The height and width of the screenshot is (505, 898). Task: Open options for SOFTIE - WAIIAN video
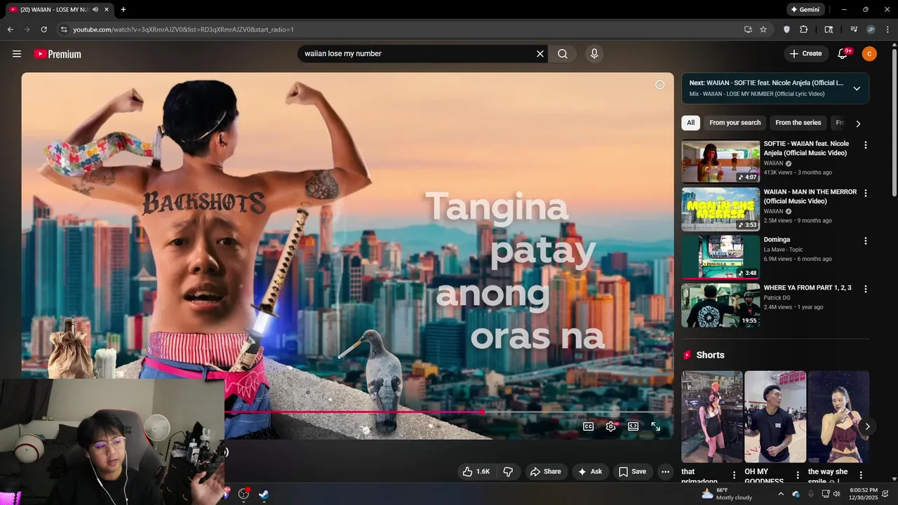[865, 145]
